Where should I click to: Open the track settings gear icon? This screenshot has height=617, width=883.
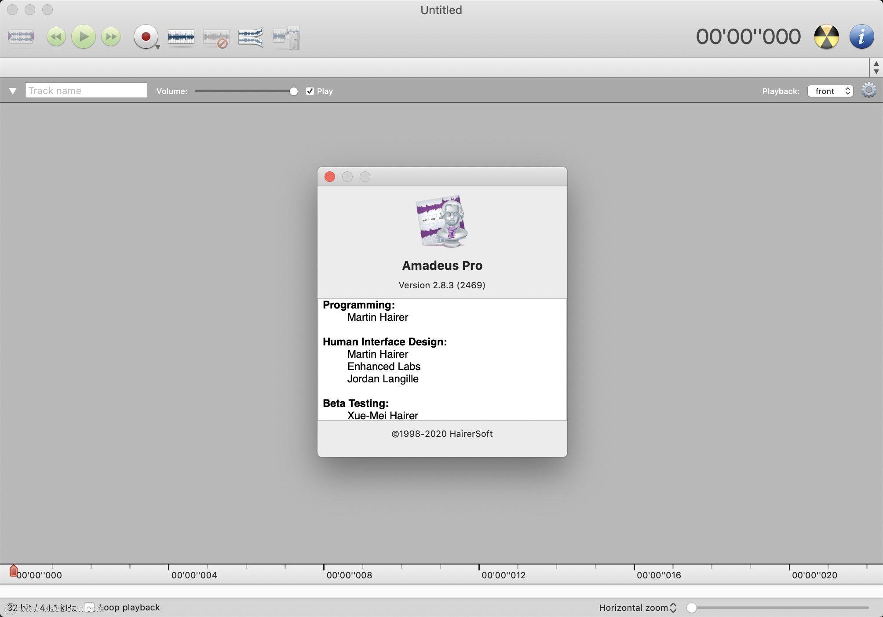(x=868, y=91)
